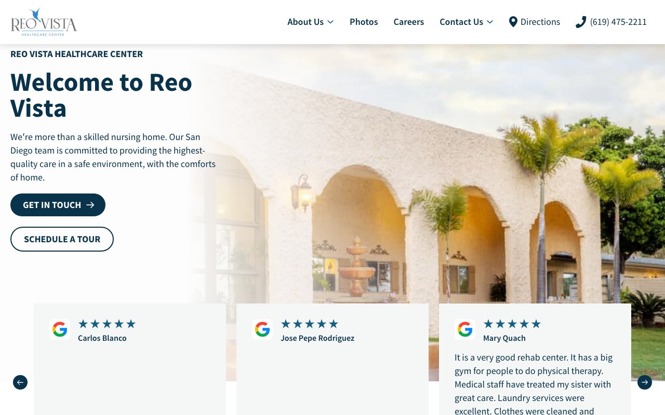The image size is (665, 415).
Task: Click the Google logo on Carlos Blanco's review
Action: (60, 329)
